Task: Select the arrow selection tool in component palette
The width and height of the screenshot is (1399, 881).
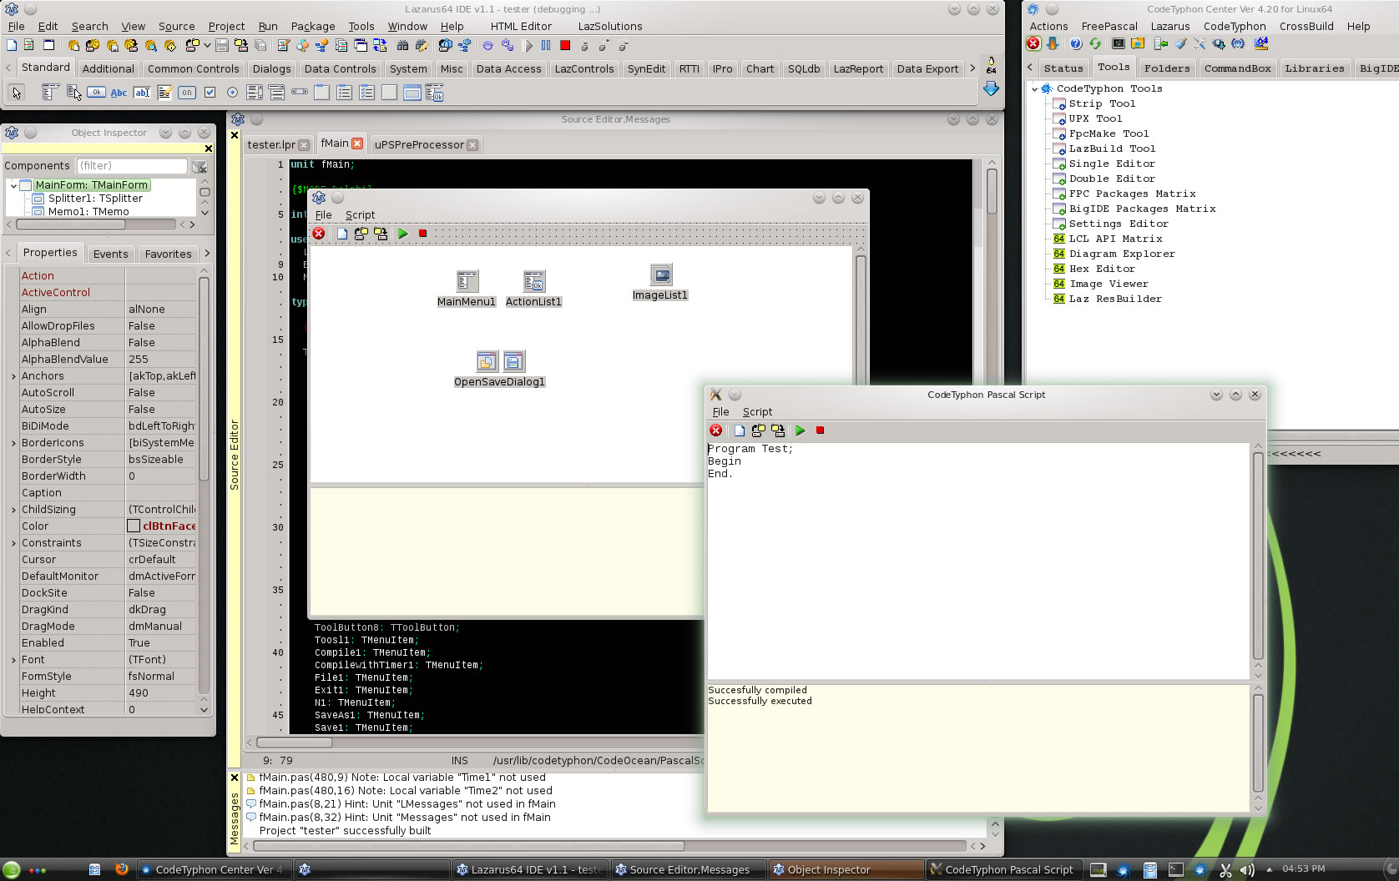Action: [17, 93]
